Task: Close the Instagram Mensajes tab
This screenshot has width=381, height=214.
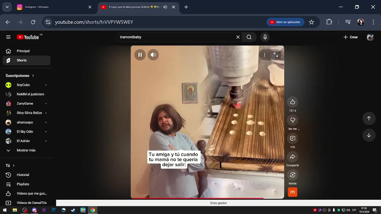Action: (x=90, y=7)
